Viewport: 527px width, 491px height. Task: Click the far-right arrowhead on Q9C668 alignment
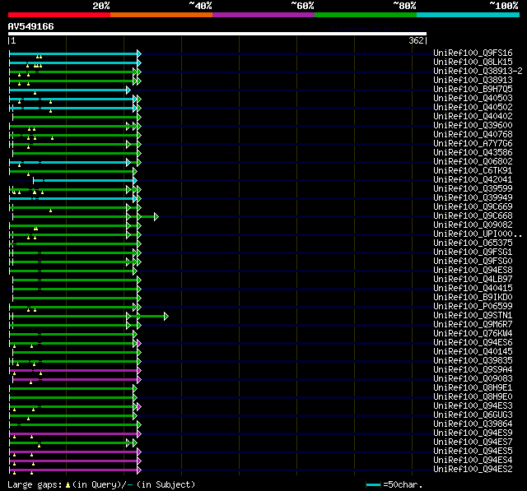coord(156,217)
